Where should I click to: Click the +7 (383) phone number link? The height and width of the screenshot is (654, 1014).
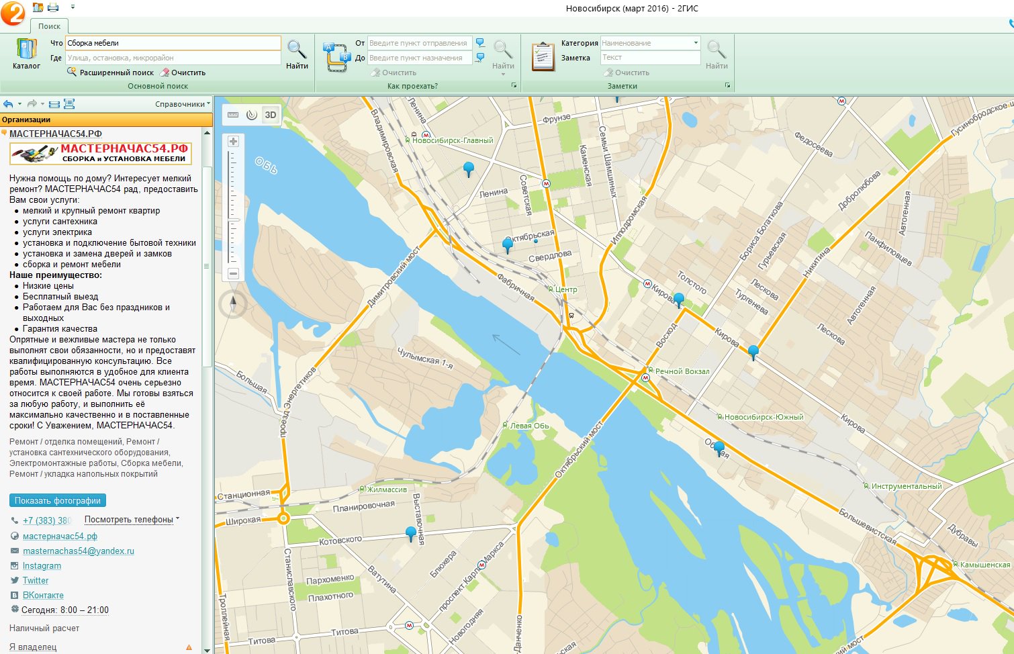[47, 520]
